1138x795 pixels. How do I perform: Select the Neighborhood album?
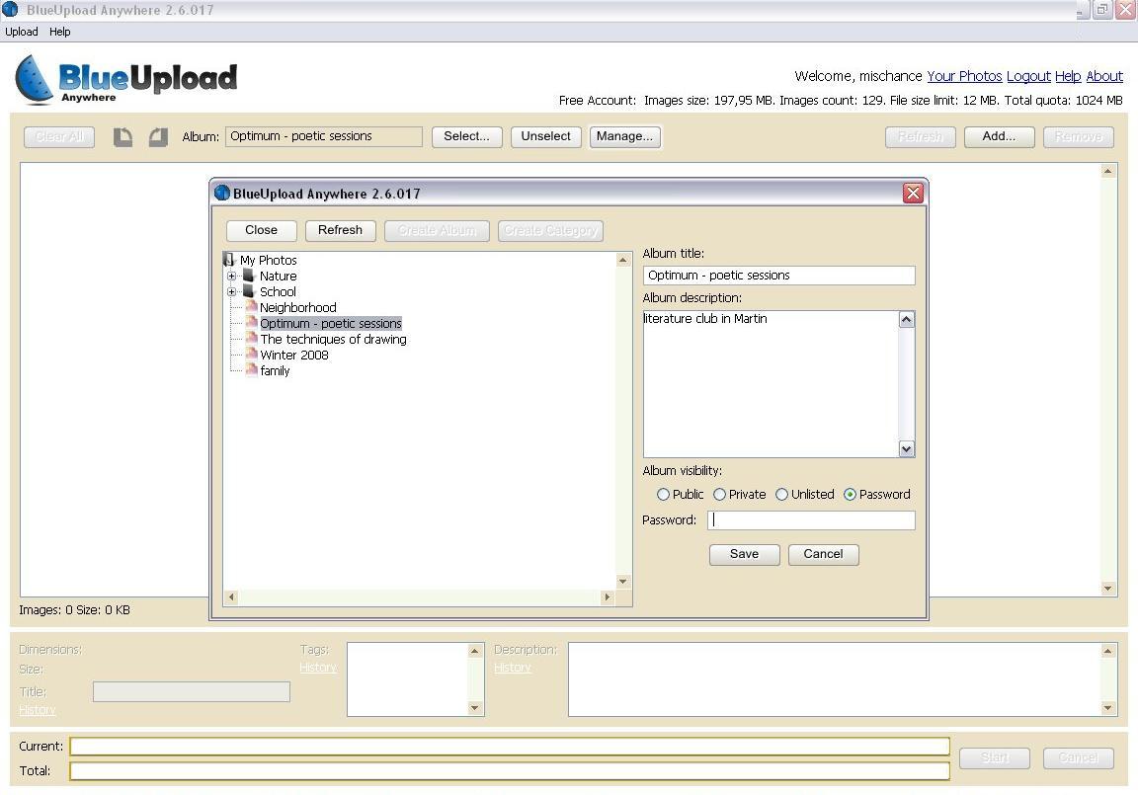click(x=297, y=307)
